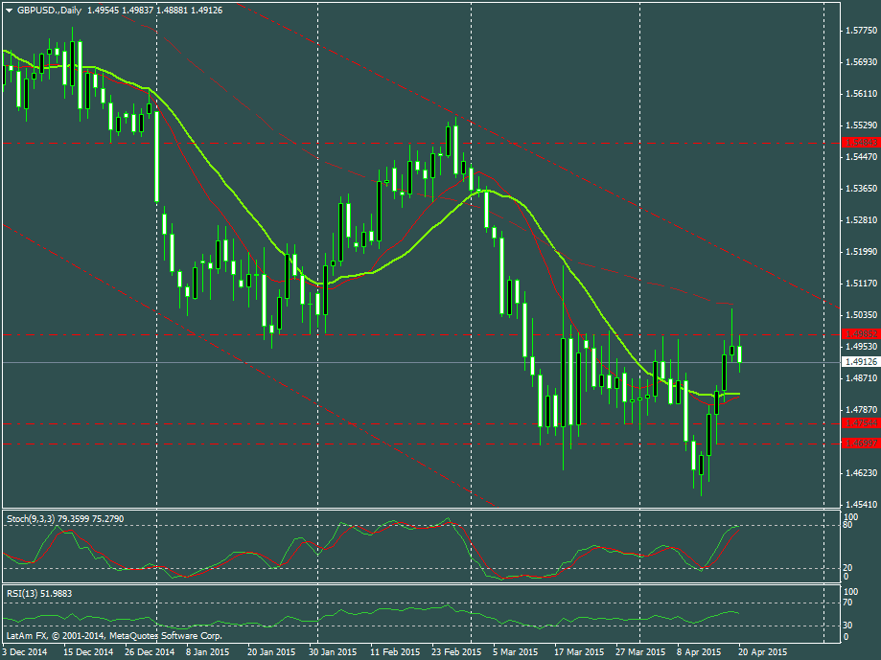Select the 80 level on Stochastic scale
The height and width of the screenshot is (660, 881).
pos(847,525)
